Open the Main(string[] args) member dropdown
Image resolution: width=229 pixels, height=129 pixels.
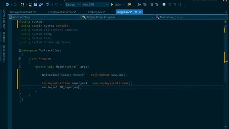click(x=191, y=17)
